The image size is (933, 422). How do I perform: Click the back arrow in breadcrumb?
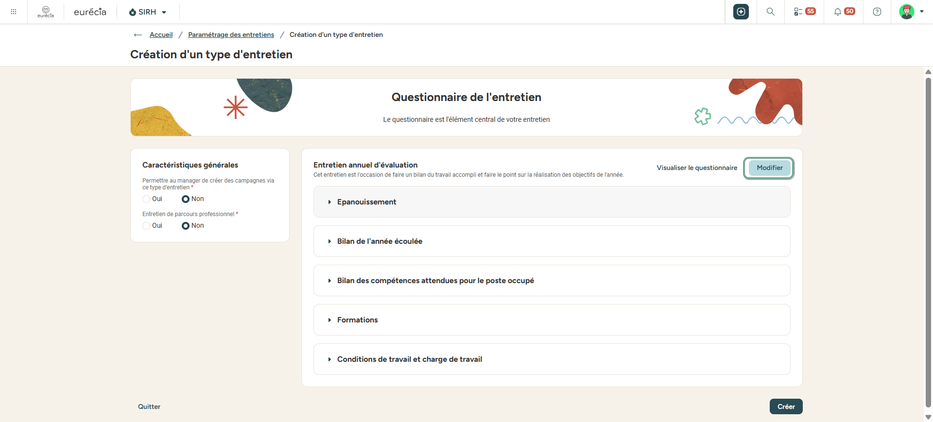138,35
